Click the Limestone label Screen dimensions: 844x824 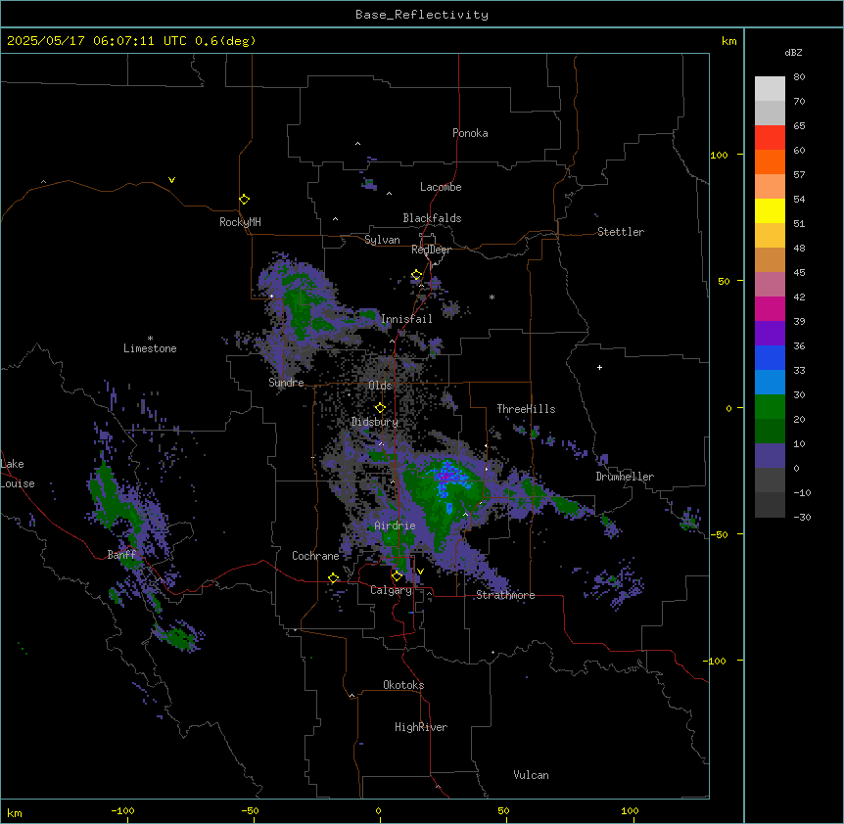pos(150,348)
